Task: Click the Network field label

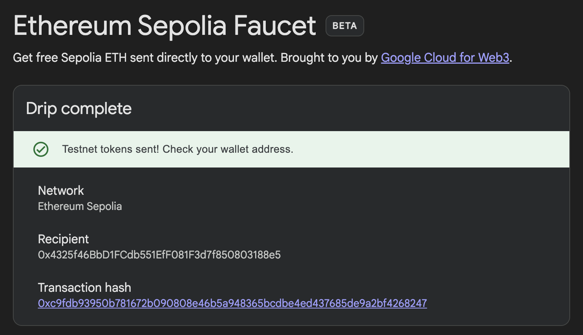Action: coord(61,191)
